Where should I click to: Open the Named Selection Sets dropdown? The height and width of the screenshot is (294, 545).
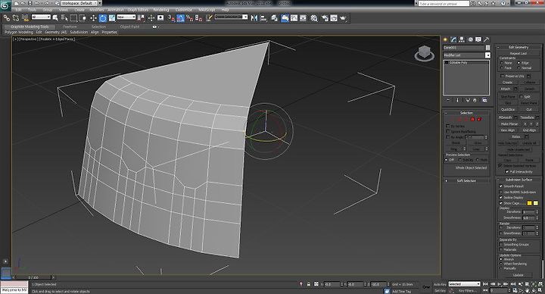pyautogui.click(x=231, y=17)
